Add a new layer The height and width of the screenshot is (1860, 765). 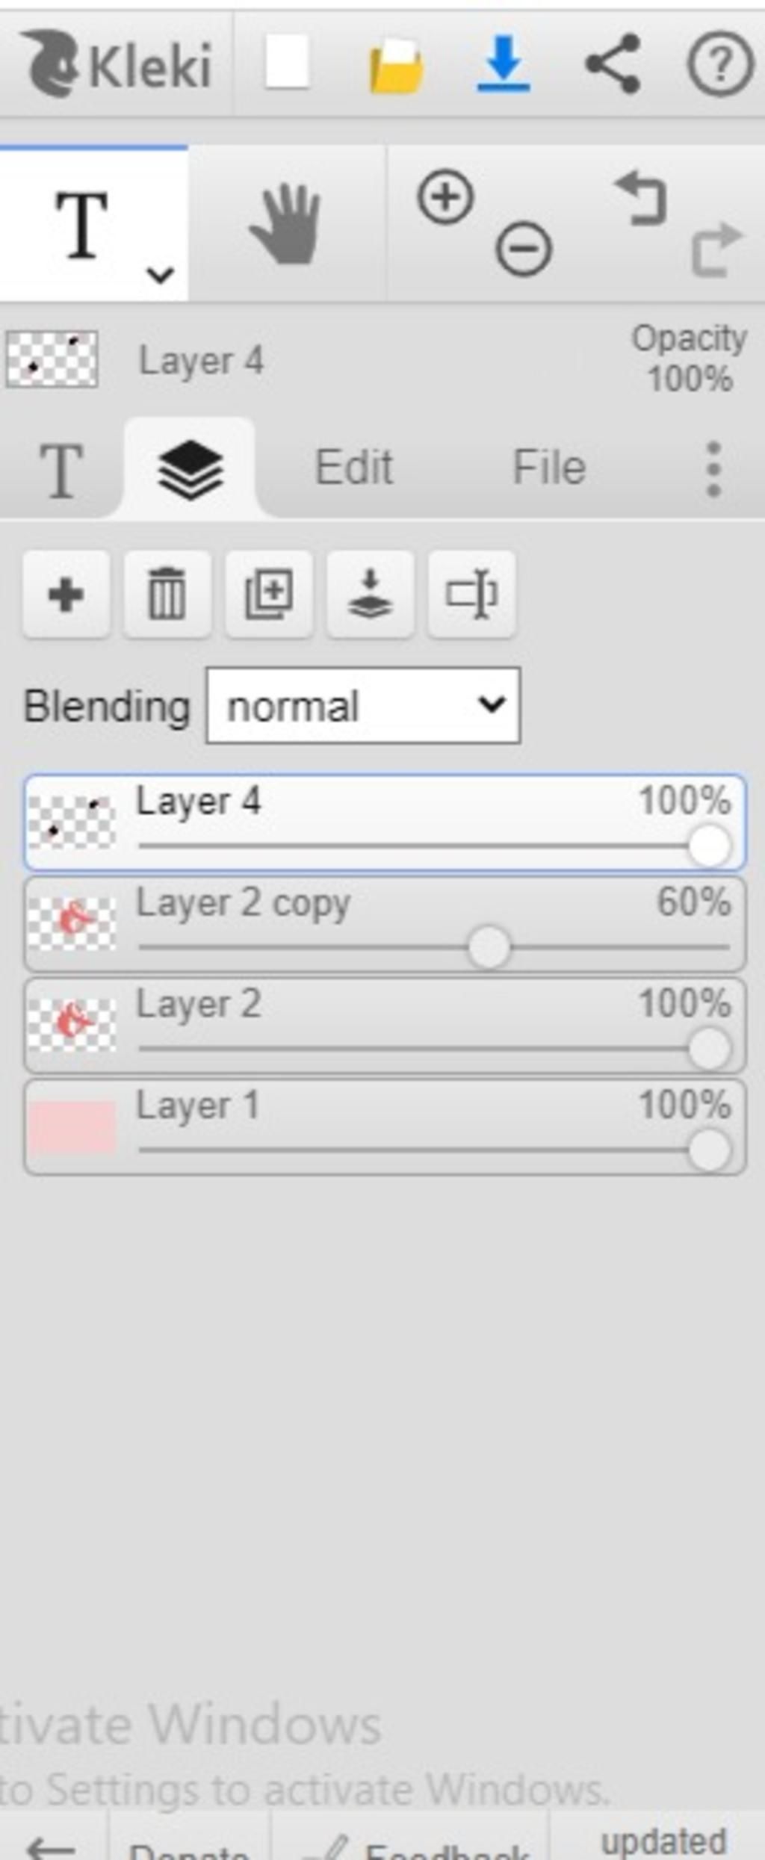click(x=66, y=595)
